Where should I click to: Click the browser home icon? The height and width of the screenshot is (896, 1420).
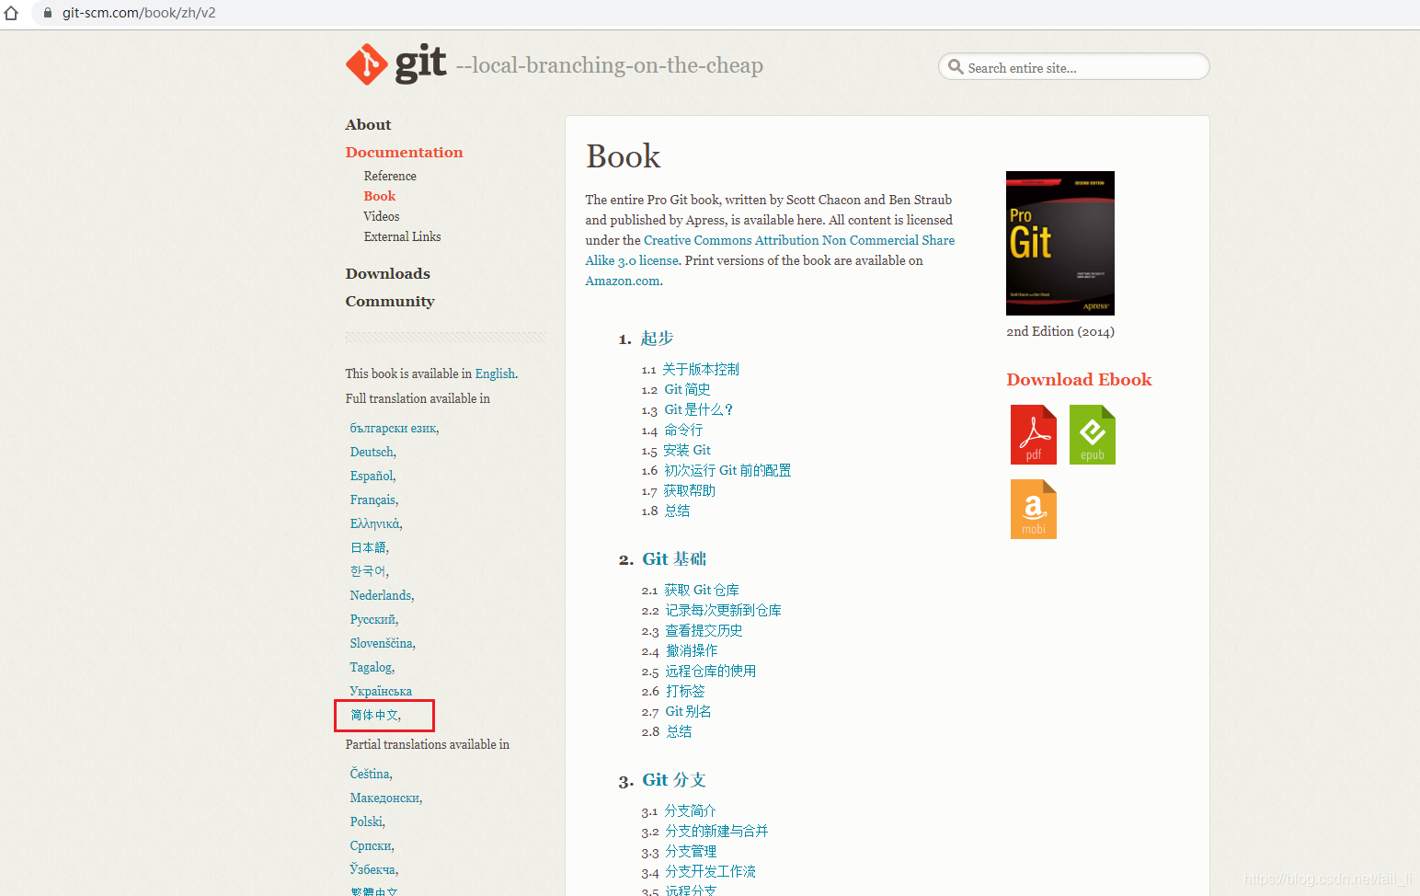[11, 13]
